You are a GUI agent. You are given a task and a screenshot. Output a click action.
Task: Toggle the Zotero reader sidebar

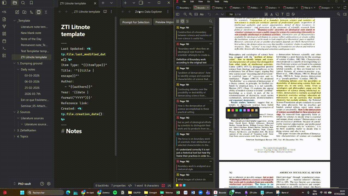(x=178, y=14)
